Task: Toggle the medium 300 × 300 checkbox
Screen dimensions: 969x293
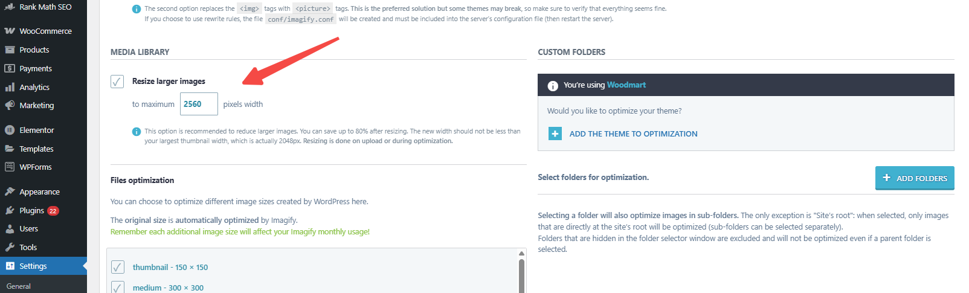Action: point(118,287)
